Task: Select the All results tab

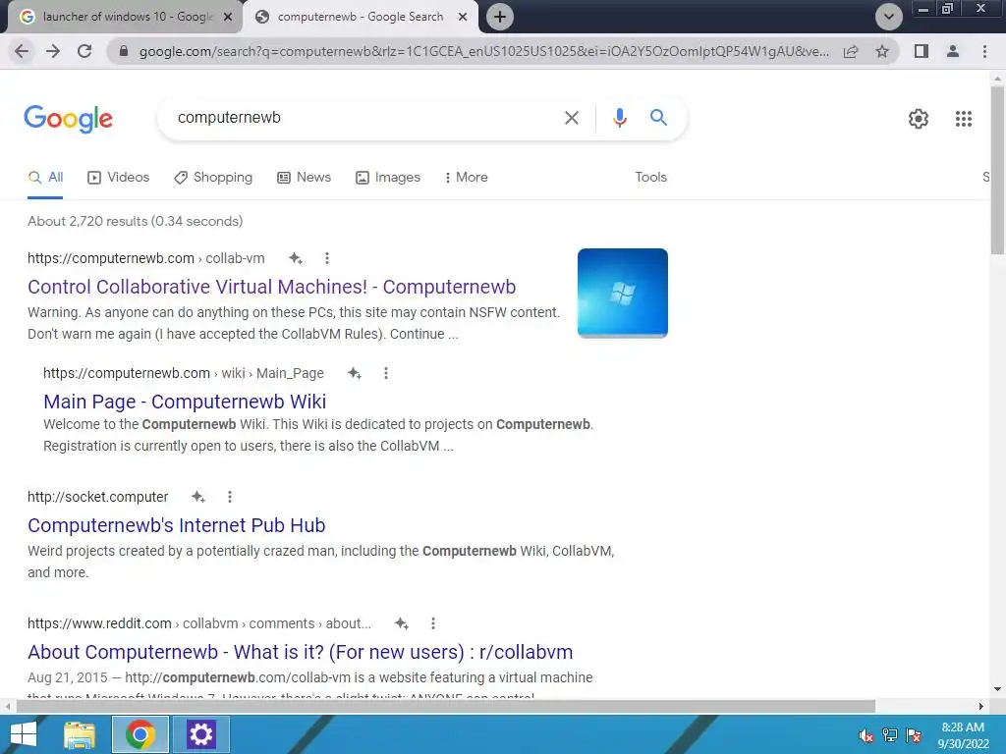Action: click(x=45, y=178)
